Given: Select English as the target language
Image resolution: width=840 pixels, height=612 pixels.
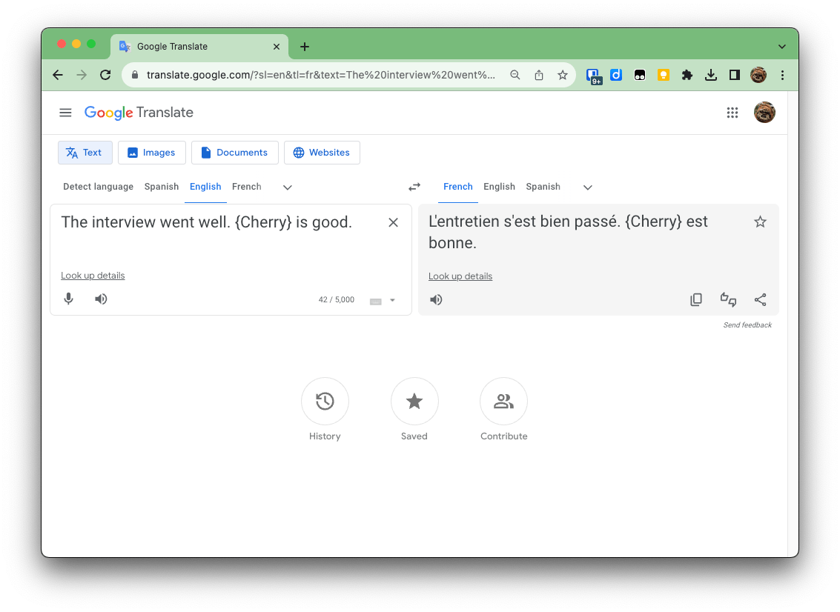Looking at the screenshot, I should click(499, 187).
